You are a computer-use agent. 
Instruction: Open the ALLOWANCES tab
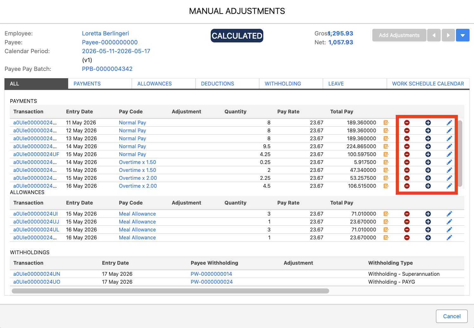pos(163,84)
